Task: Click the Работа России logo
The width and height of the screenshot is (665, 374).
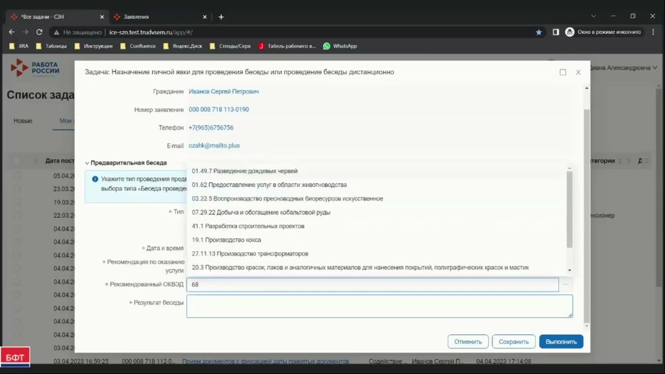Action: click(35, 68)
